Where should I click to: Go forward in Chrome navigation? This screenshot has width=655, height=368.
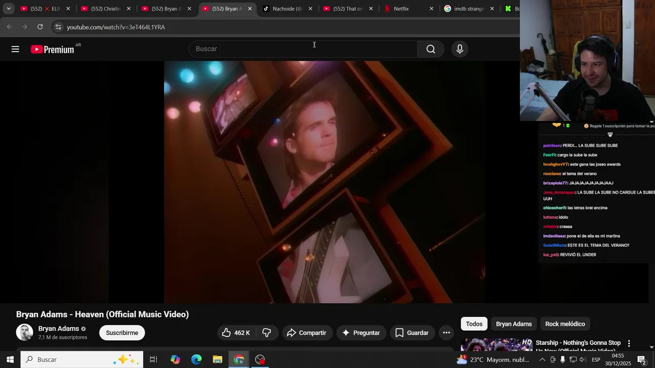(25, 27)
